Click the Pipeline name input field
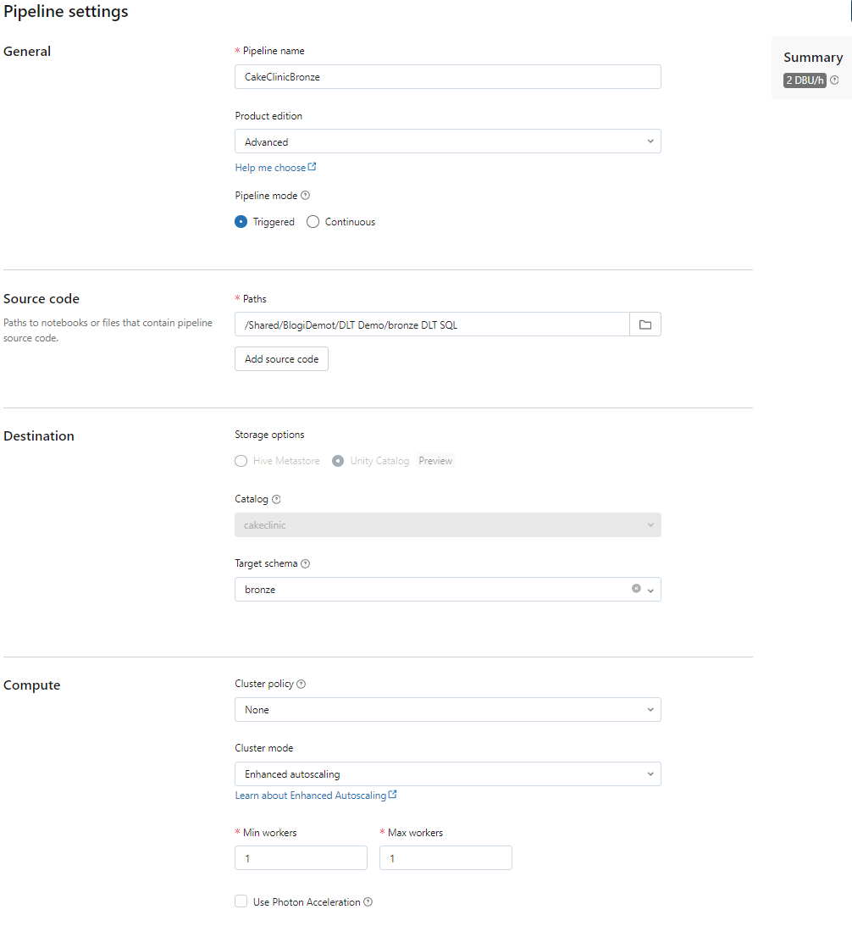Viewport: 852px width, 926px height. 447,77
